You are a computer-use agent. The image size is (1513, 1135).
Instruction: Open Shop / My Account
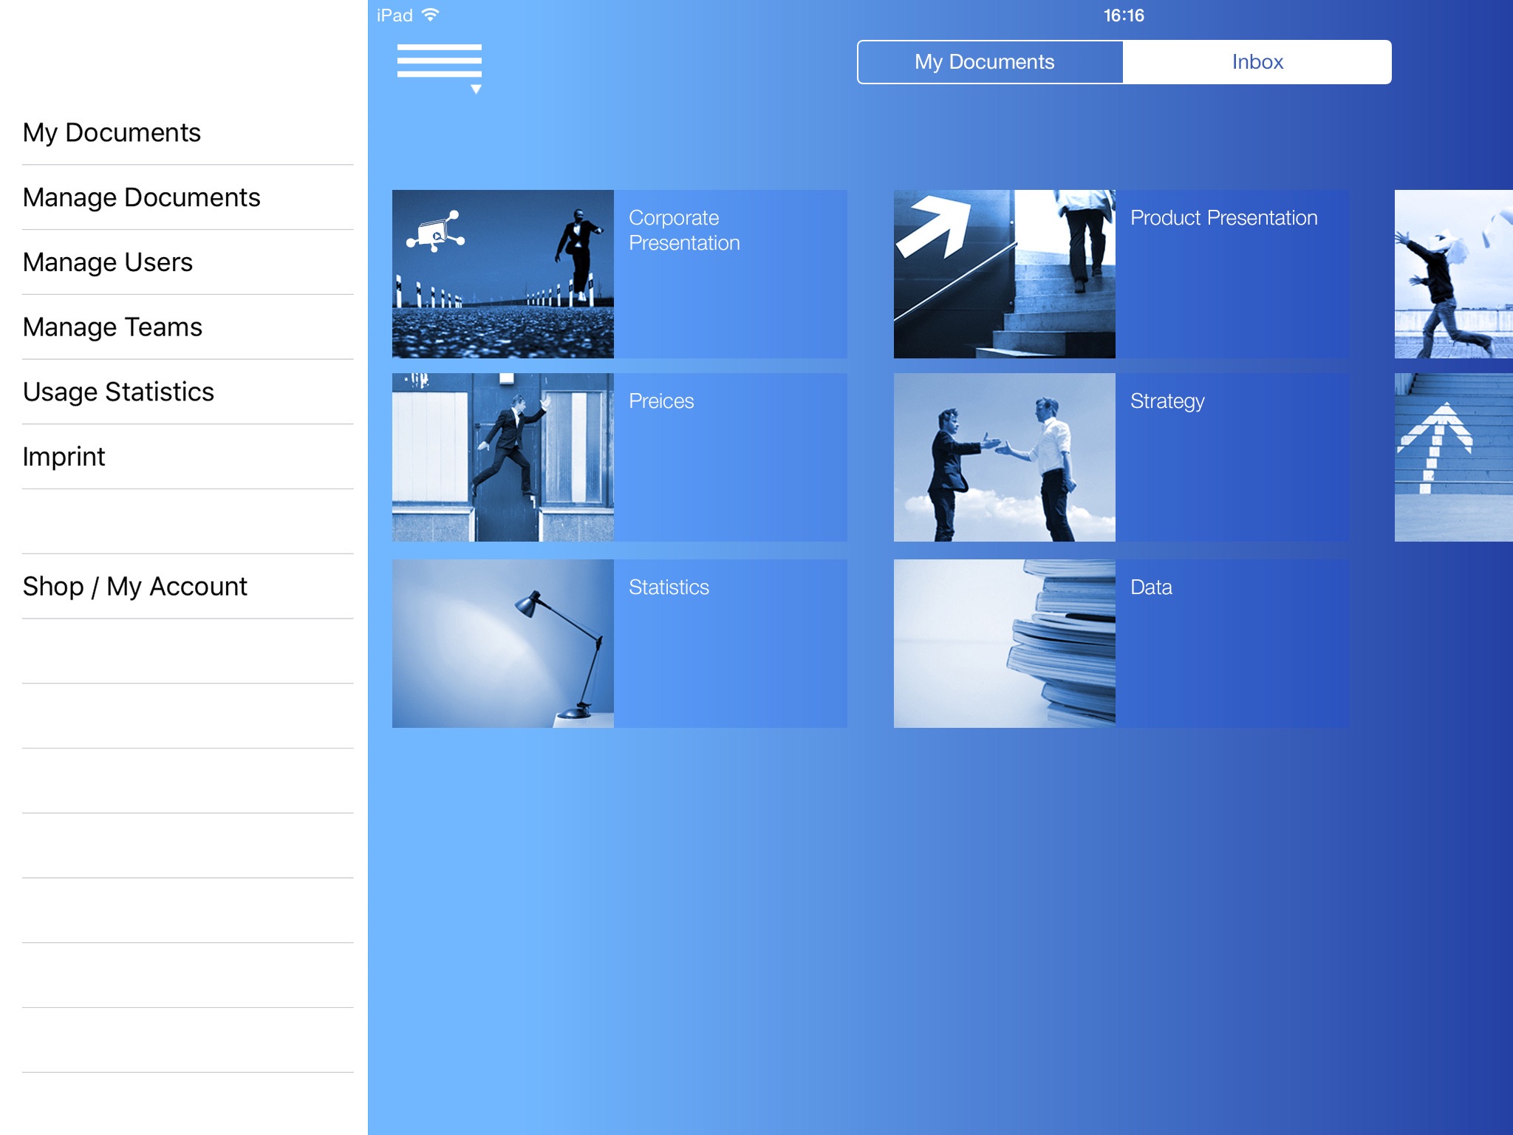click(x=134, y=586)
